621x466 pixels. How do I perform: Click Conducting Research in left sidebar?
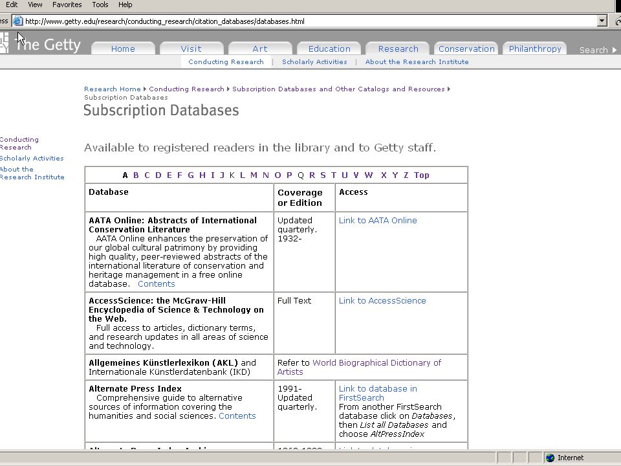click(19, 143)
